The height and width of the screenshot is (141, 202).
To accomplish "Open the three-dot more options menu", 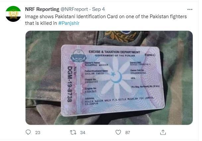I will tap(190, 9).
